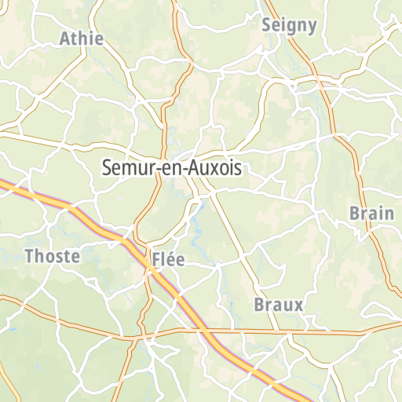Click the Semur-en-Auxois town label
Viewport: 402px width, 402px height.
(x=172, y=168)
